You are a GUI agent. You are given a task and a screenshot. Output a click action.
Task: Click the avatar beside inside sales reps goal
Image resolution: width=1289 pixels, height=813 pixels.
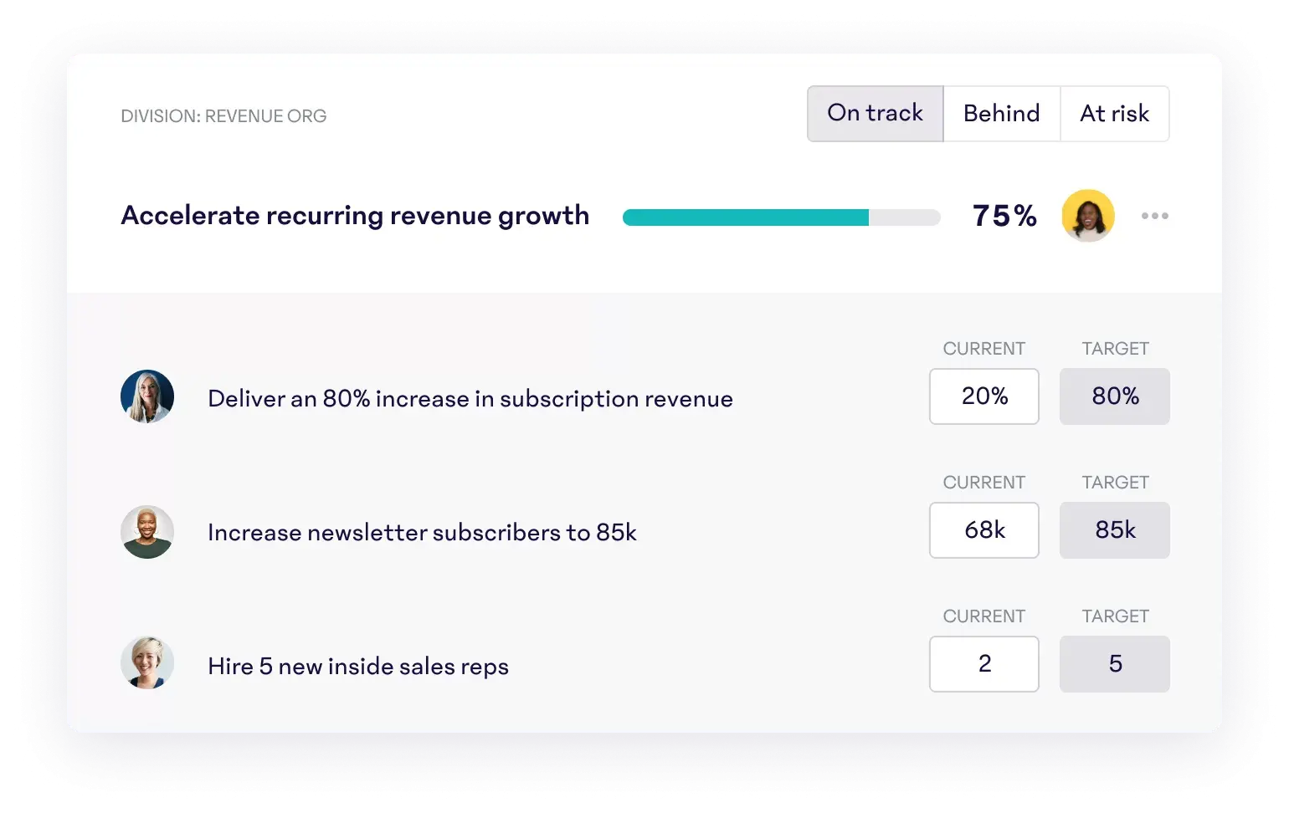147,663
